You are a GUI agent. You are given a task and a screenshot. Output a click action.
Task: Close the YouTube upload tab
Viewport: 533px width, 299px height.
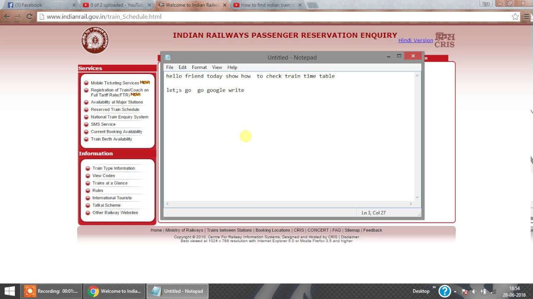click(x=149, y=5)
